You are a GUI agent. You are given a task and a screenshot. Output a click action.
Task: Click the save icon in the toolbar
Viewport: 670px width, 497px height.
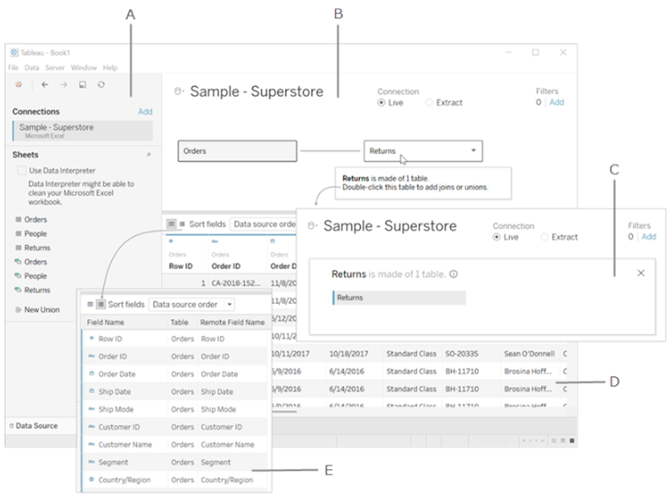click(x=83, y=85)
